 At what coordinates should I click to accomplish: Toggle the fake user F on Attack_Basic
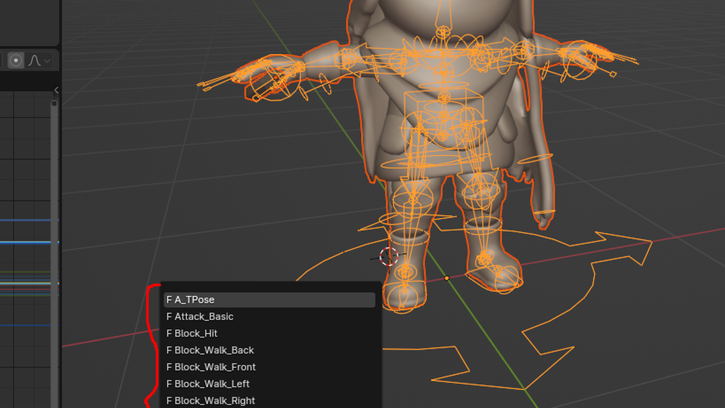pyautogui.click(x=169, y=317)
